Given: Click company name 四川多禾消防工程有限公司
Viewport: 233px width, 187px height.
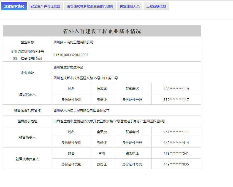Looking at the screenshot, I should coord(73,42).
